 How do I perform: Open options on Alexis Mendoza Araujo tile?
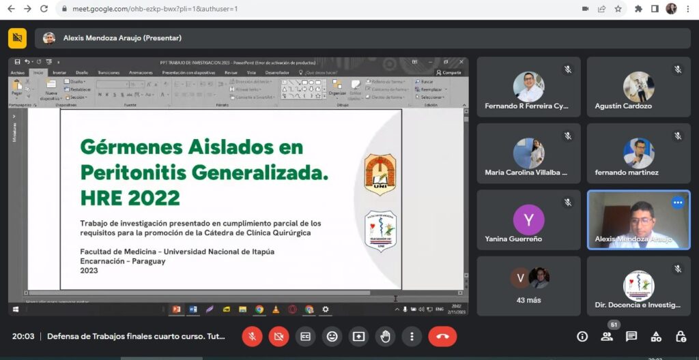click(677, 202)
